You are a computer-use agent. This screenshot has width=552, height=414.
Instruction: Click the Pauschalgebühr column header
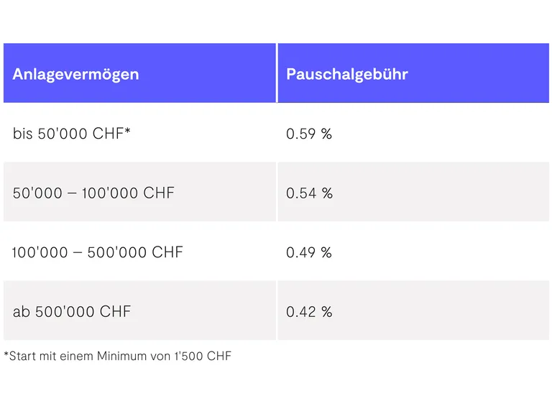pos(346,74)
